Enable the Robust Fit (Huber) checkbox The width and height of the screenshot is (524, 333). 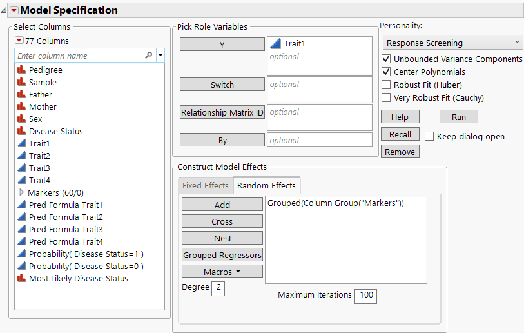point(386,85)
